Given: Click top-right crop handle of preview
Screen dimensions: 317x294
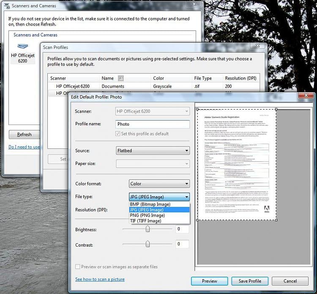Looking at the screenshot, I should point(276,109).
